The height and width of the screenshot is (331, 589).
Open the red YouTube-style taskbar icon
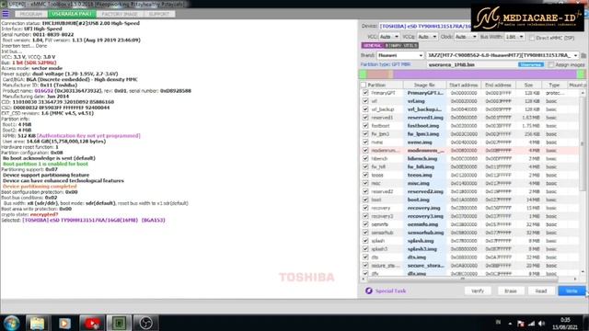[x=92, y=323]
